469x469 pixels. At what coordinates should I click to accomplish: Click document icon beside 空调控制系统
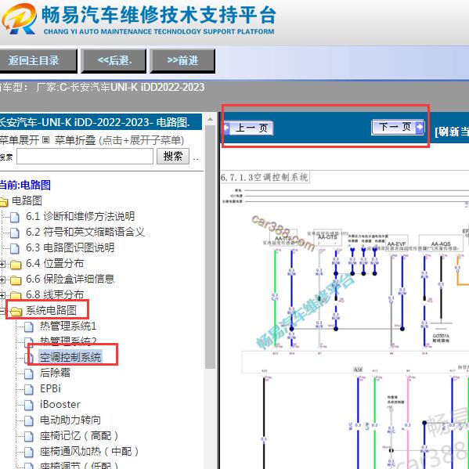[29, 358]
